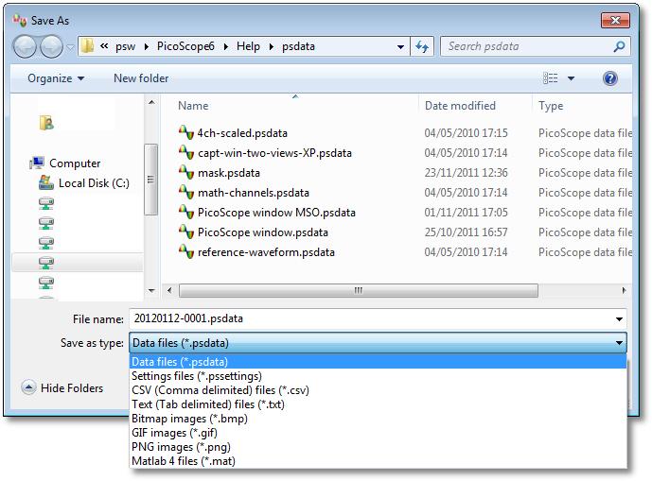
Task: Choose Bitmap images (*.bmp) option
Action: click(378, 419)
